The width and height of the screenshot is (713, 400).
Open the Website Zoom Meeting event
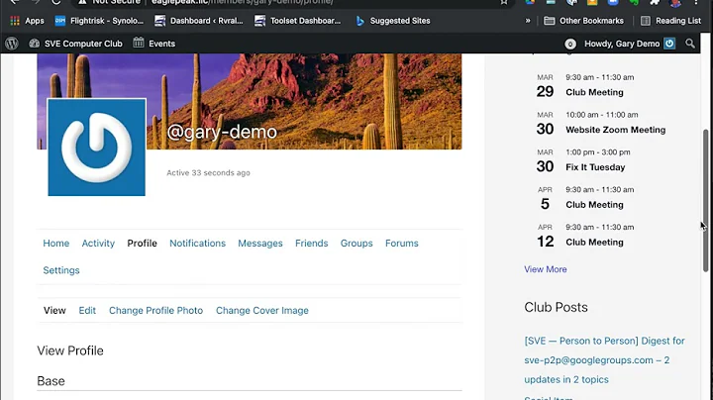pos(615,130)
